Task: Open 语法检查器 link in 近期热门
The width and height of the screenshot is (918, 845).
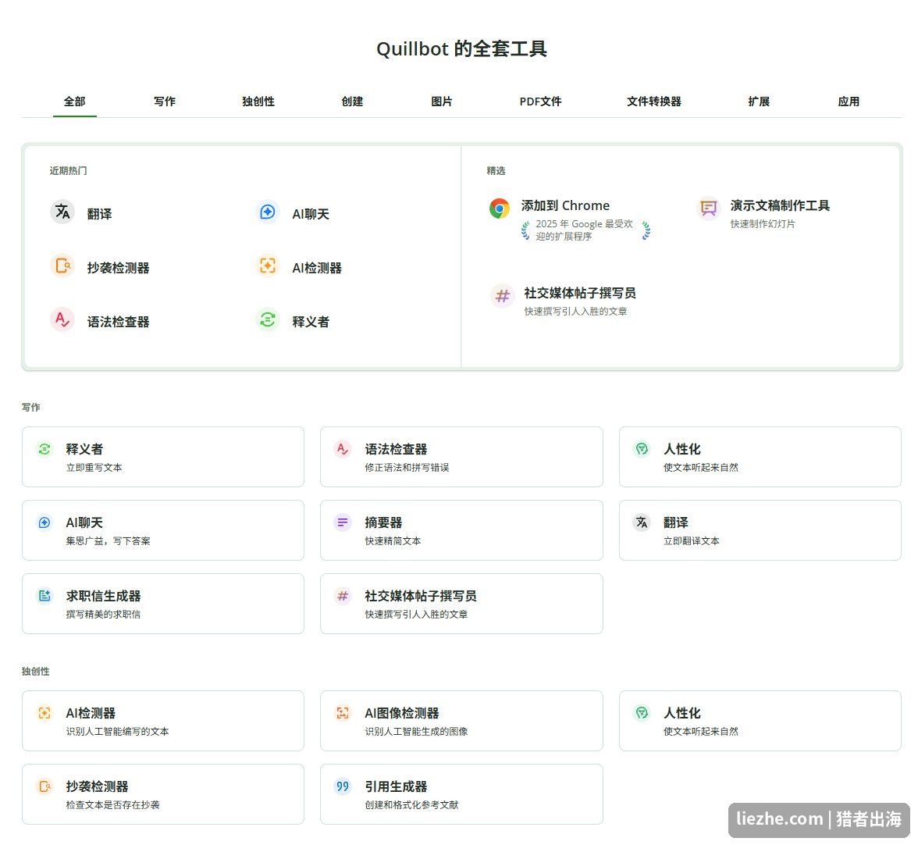Action: [x=119, y=322]
